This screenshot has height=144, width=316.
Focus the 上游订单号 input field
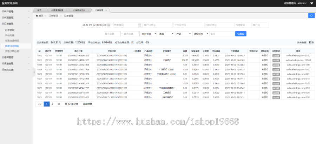219,25
